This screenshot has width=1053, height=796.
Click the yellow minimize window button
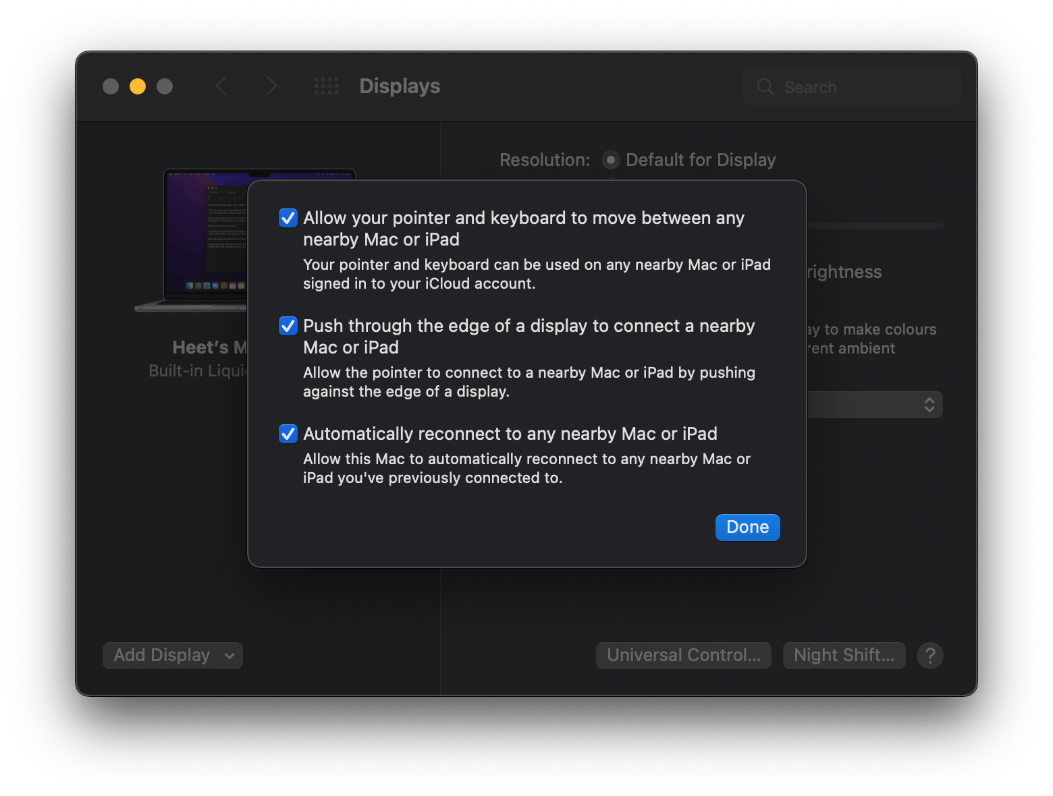(138, 86)
